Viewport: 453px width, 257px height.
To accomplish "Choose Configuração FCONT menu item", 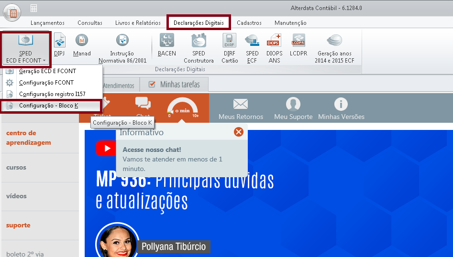I will tap(52, 83).
